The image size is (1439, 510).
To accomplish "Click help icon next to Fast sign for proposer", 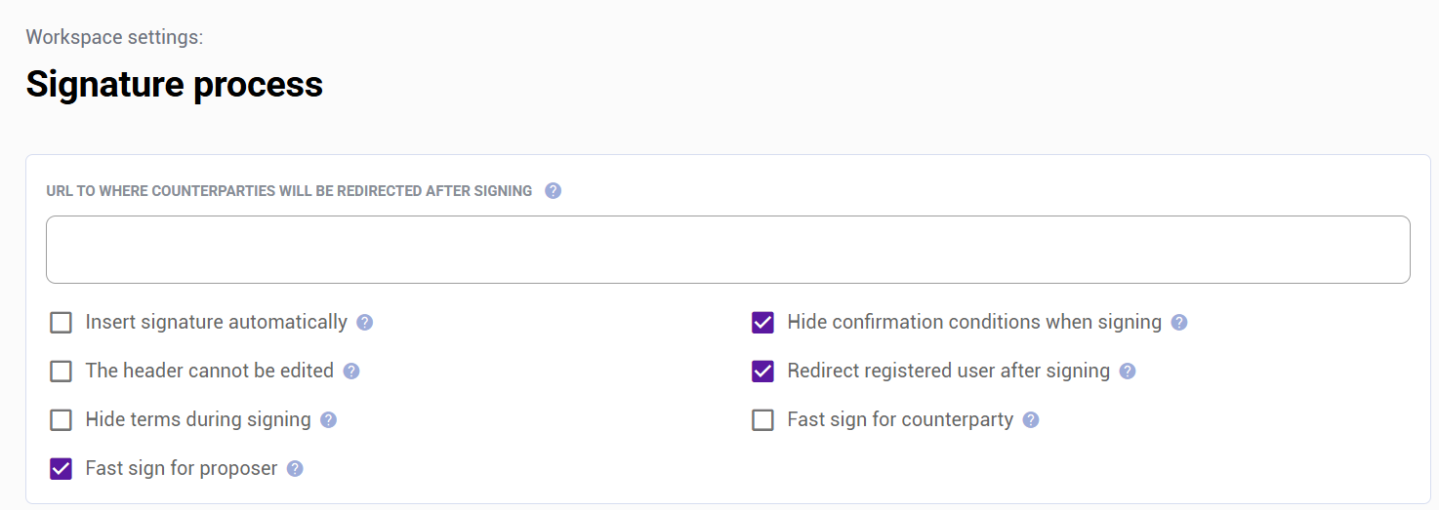I will pyautogui.click(x=295, y=469).
